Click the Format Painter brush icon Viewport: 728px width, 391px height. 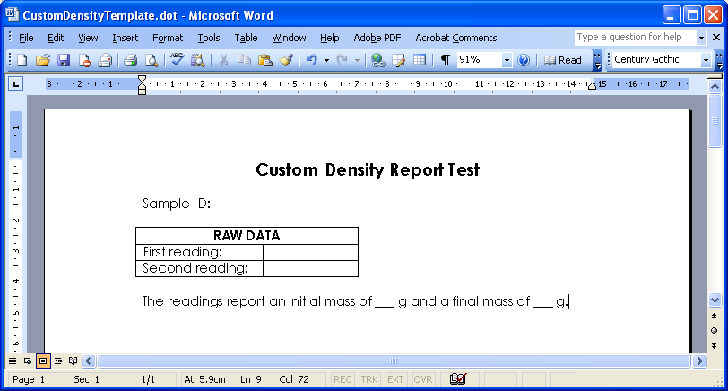tap(286, 60)
